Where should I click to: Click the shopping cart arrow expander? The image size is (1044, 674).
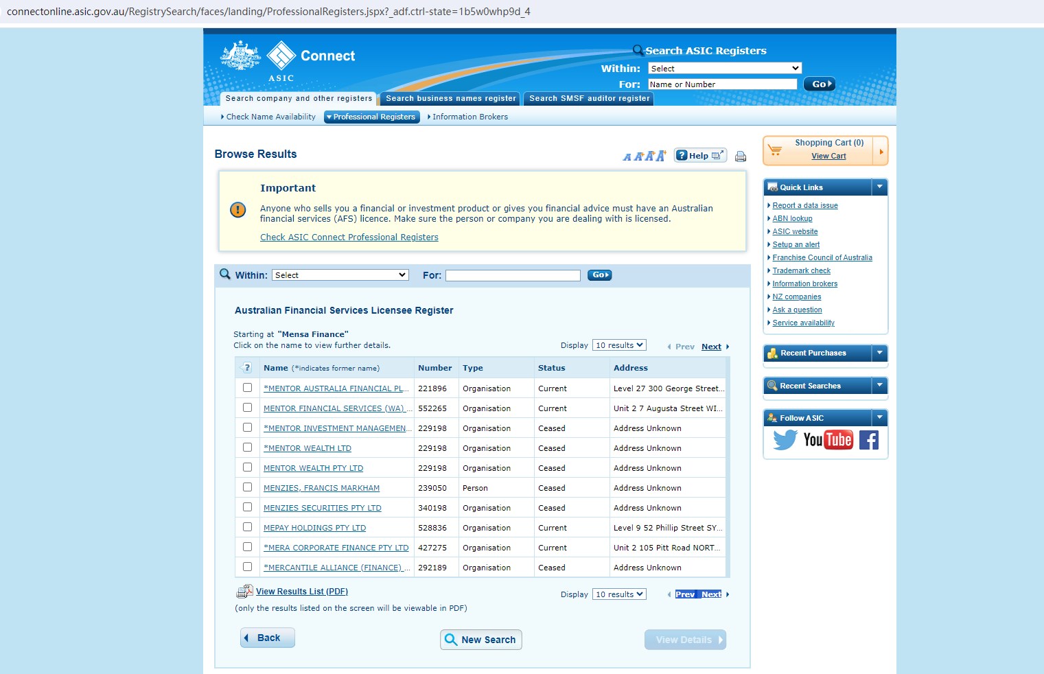881,151
